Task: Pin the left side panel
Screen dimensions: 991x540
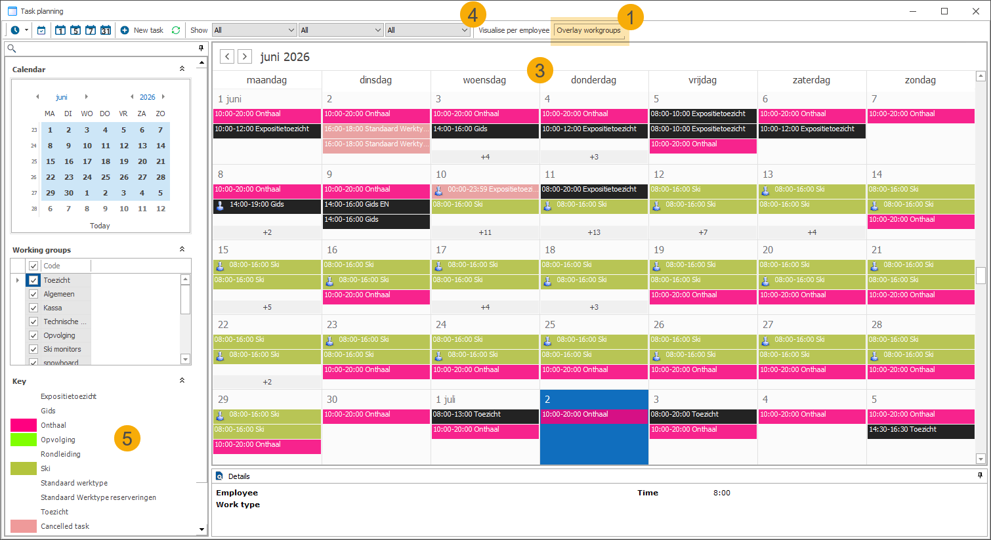Action: [201, 49]
